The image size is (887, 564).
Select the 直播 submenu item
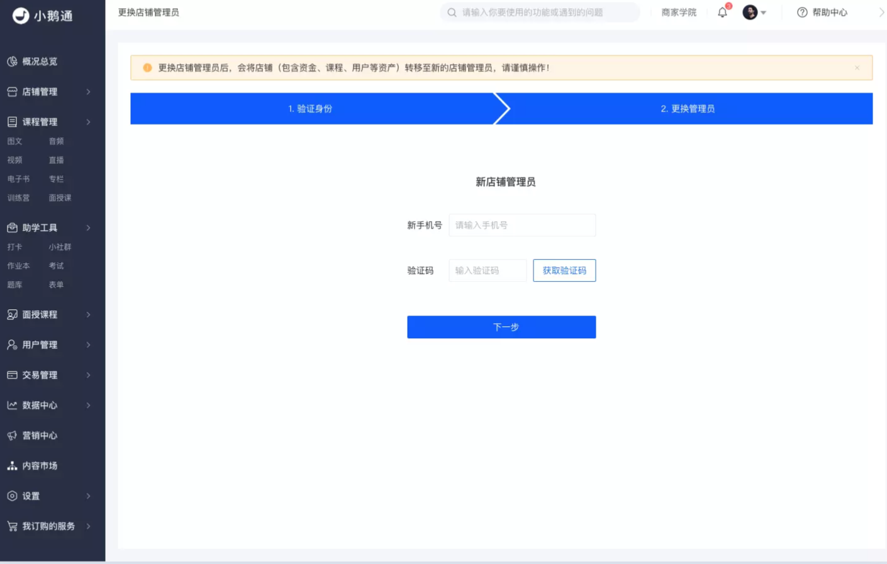[57, 160]
